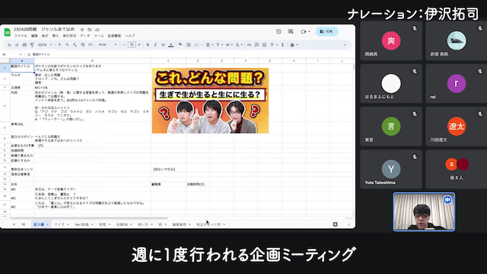This screenshot has height=274, width=487.
Task: Collapse the toolbar with the chevron
Action: tap(345, 45)
